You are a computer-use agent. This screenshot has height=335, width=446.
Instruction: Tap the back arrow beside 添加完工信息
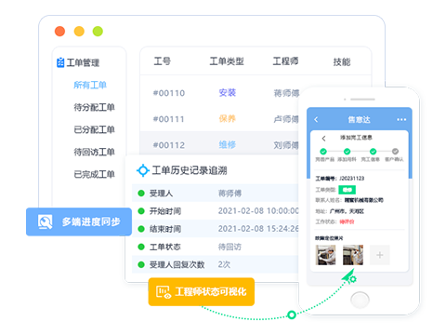tap(323, 139)
